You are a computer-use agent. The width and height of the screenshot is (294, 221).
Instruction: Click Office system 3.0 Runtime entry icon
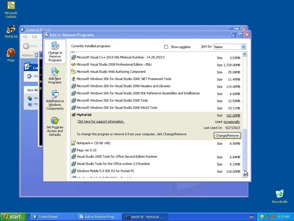73,164
